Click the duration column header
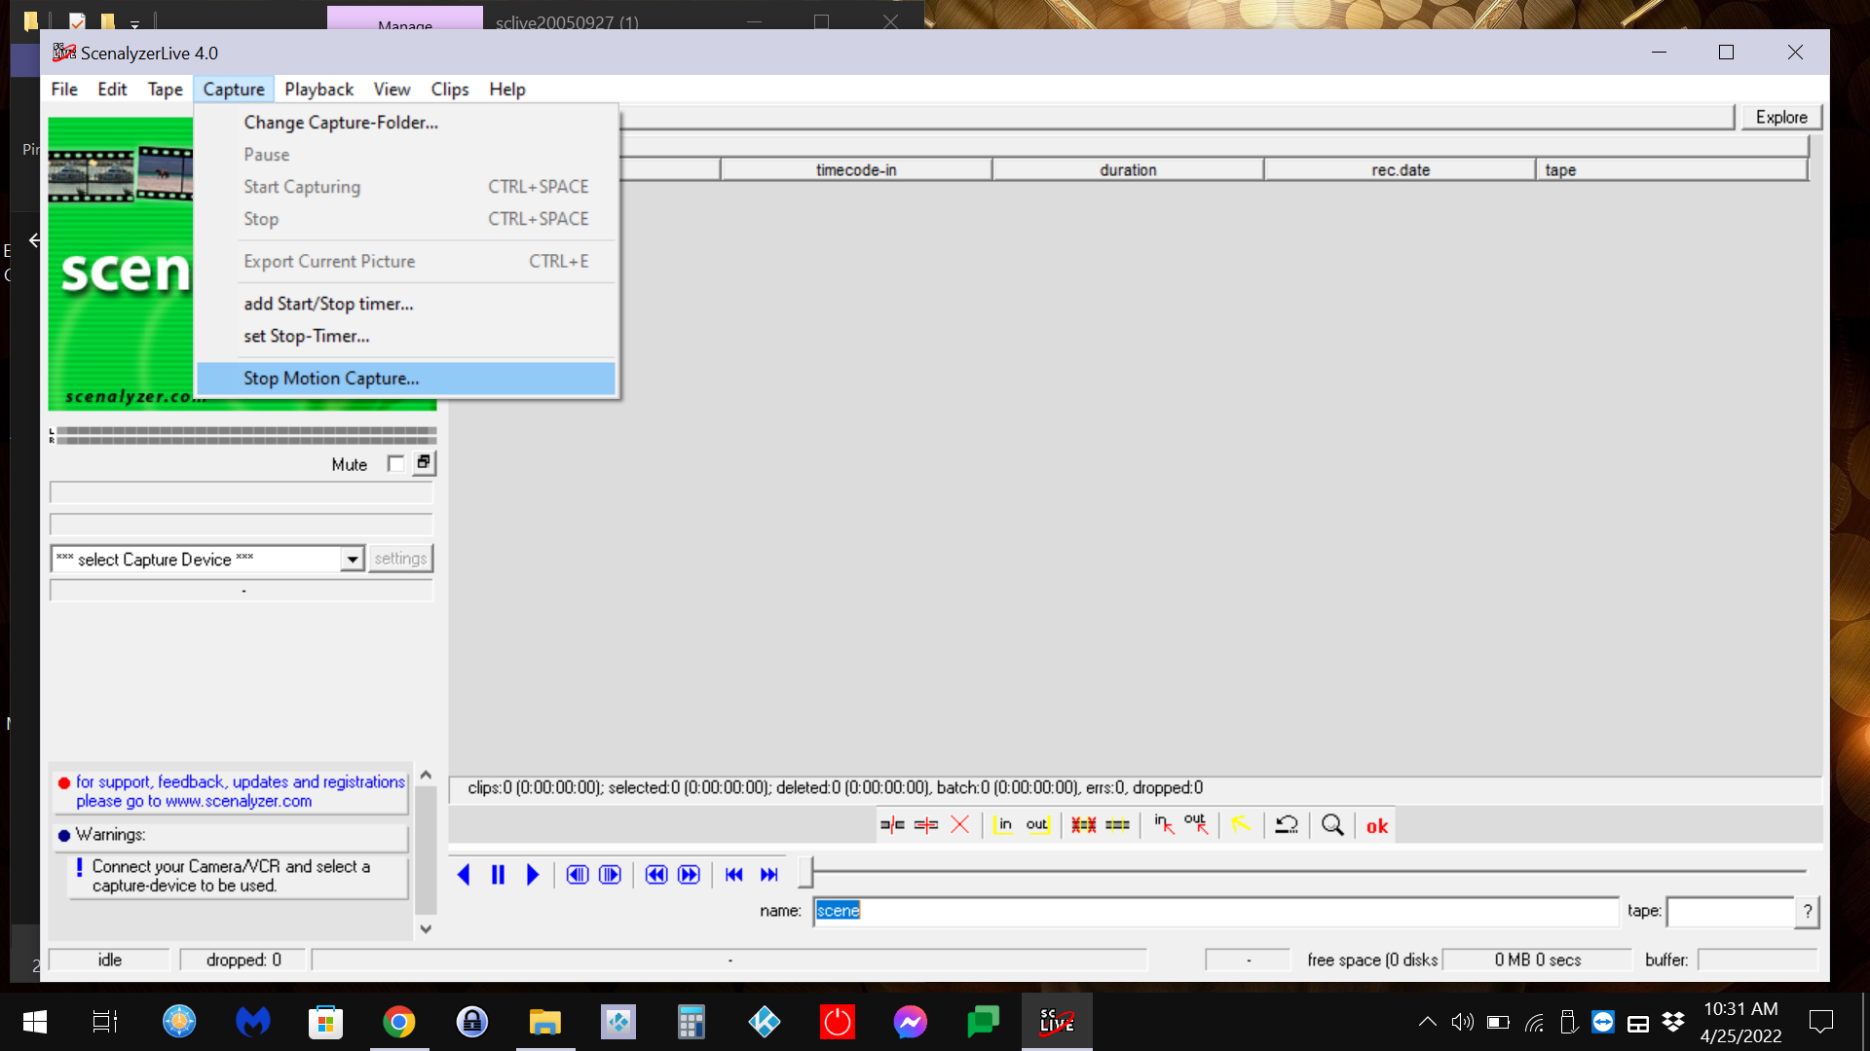Viewport: 1870px width, 1051px height. click(x=1128, y=170)
